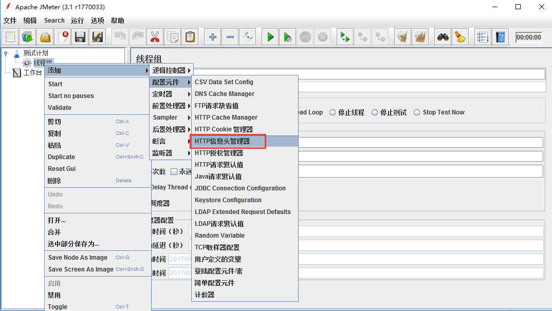The image size is (552, 311).
Task: Click the Redo arrow toolbar icon
Action: (x=137, y=37)
